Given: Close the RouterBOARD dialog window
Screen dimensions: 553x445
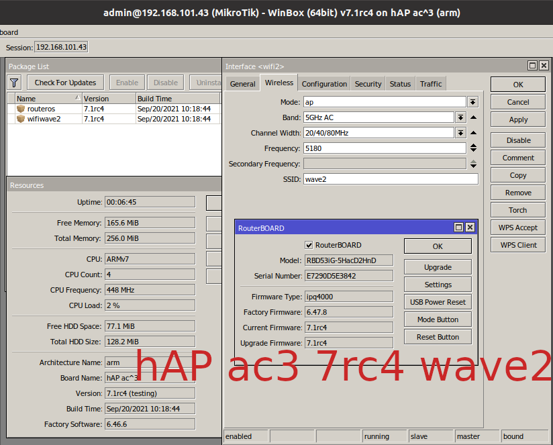Looking at the screenshot, I should click(470, 228).
